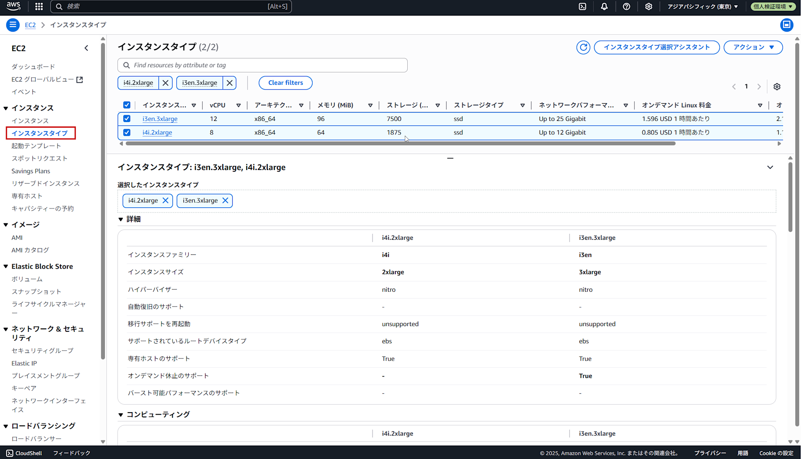This screenshot has height=459, width=801.
Task: Open Cookie の設定 in footer
Action: click(x=776, y=453)
